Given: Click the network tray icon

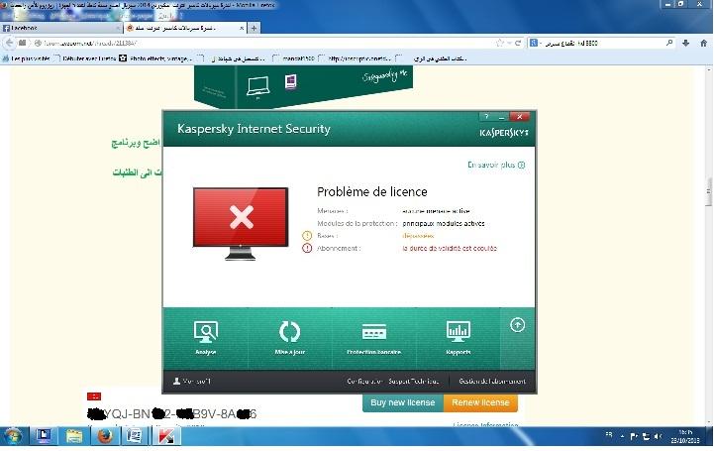Looking at the screenshot, I should point(646,436).
